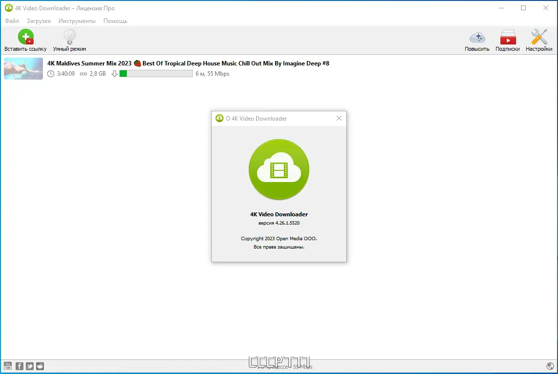Click the globe icon in bottom corner
The height and width of the screenshot is (374, 558).
tap(550, 366)
